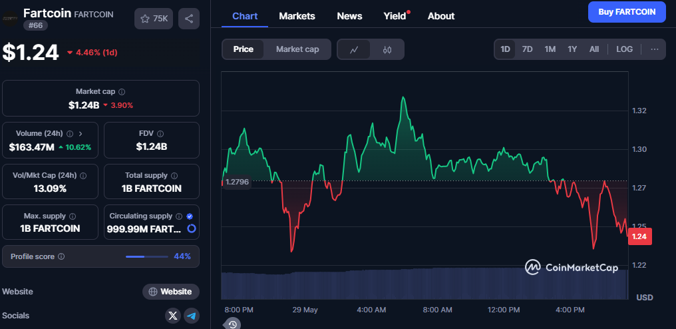Switch to the Yield tab
This screenshot has width=676, height=329.
coord(395,16)
